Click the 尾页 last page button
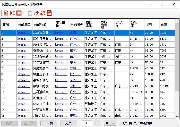Viewport: 180px width, 127px height. coord(68,123)
